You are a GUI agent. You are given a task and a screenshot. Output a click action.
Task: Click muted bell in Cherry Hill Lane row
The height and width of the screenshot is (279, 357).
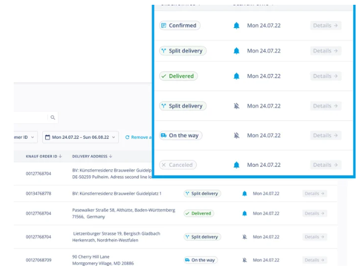point(244,260)
